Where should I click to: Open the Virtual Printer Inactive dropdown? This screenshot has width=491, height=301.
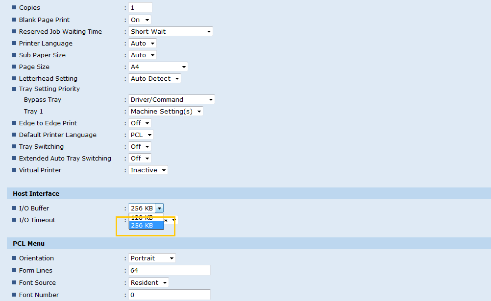pos(148,170)
